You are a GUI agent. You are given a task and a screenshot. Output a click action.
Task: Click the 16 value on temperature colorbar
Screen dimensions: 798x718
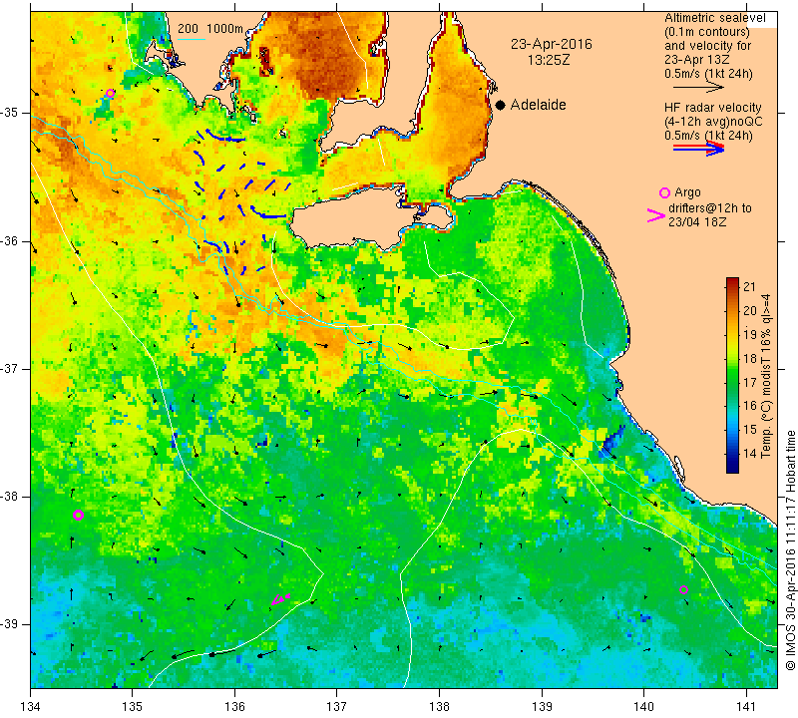tap(750, 406)
